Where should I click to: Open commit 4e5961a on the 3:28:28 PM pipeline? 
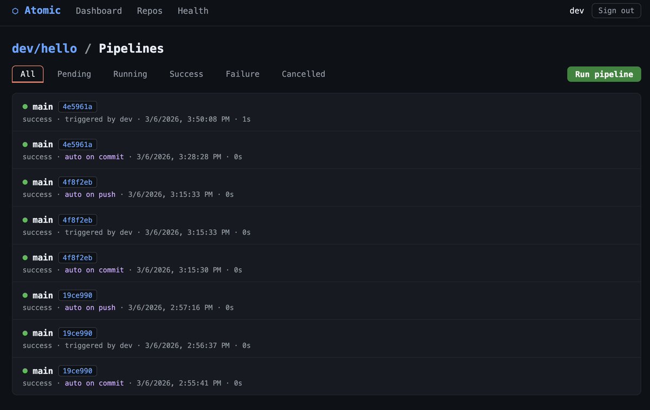(x=77, y=145)
